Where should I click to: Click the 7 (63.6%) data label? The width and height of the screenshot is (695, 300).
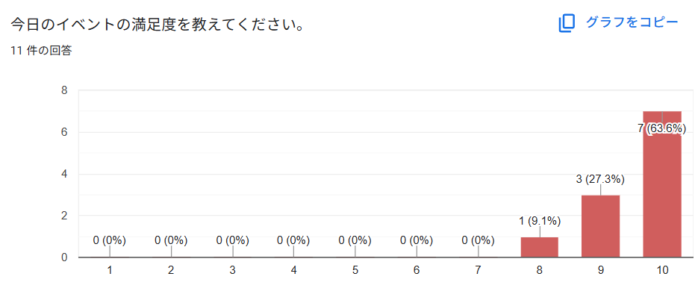pos(662,128)
